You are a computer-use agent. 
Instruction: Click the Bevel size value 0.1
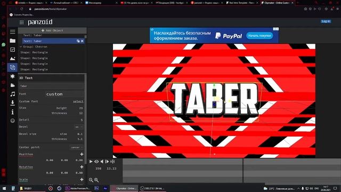(x=80, y=134)
